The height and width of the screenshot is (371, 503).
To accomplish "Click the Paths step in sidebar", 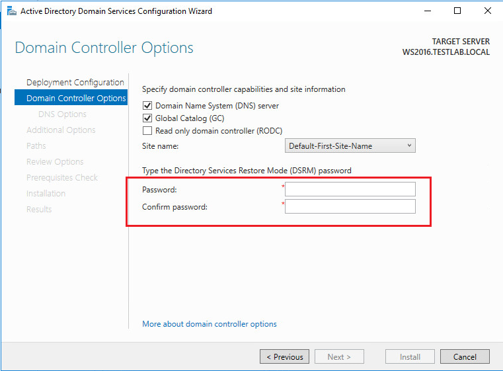I will pyautogui.click(x=36, y=146).
